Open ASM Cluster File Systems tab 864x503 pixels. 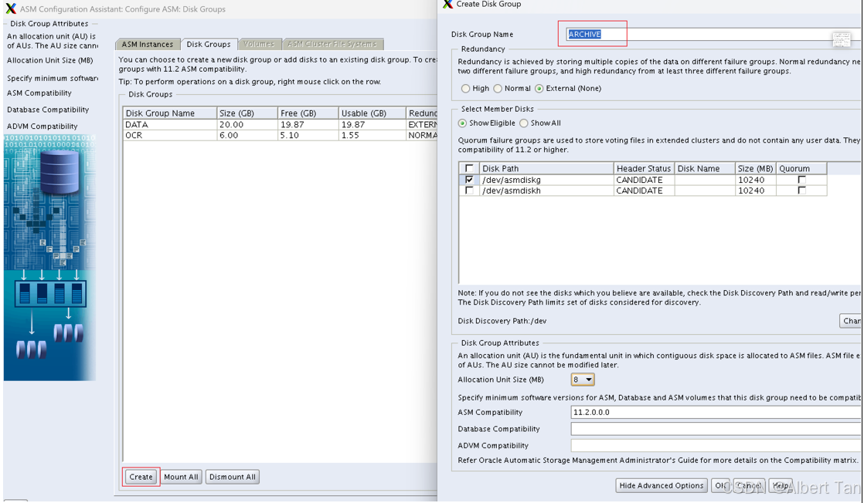[332, 44]
